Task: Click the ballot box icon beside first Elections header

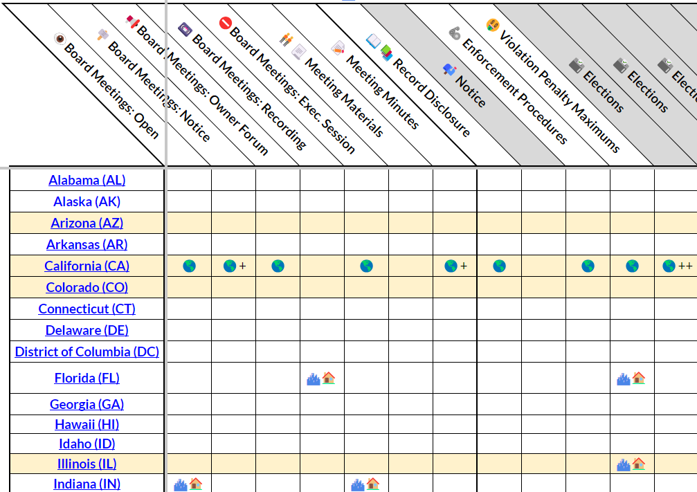Action: (x=577, y=65)
